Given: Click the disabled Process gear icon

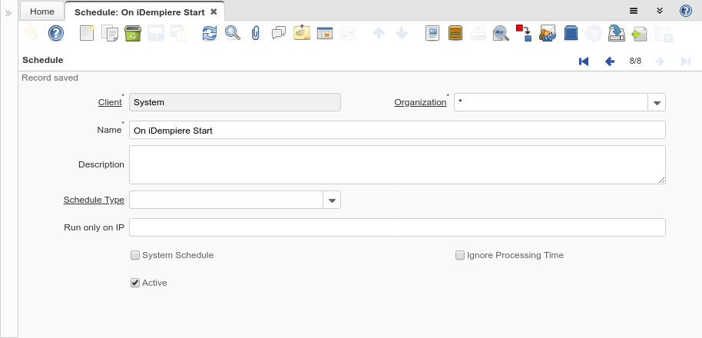Looking at the screenshot, I should pos(594,33).
